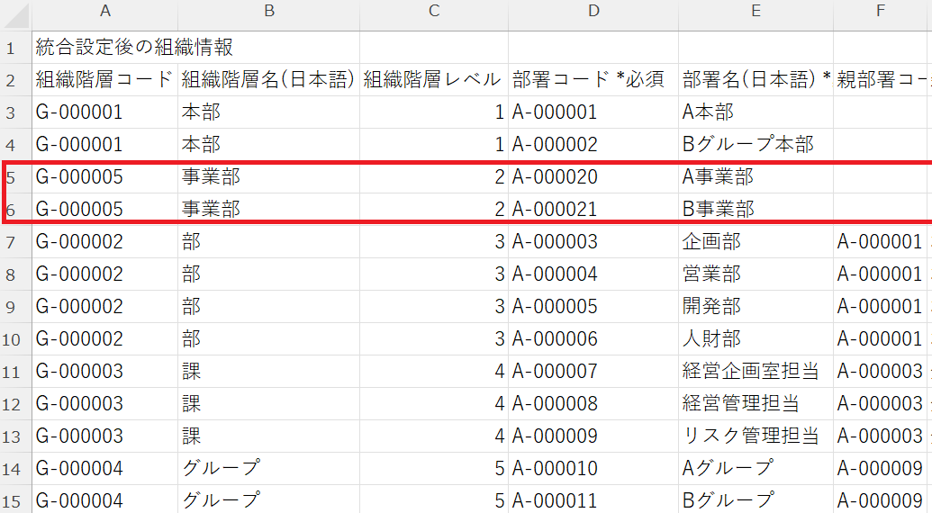Image resolution: width=932 pixels, height=513 pixels.
Task: Click cell G-000004 in row 14
Action: 105,469
